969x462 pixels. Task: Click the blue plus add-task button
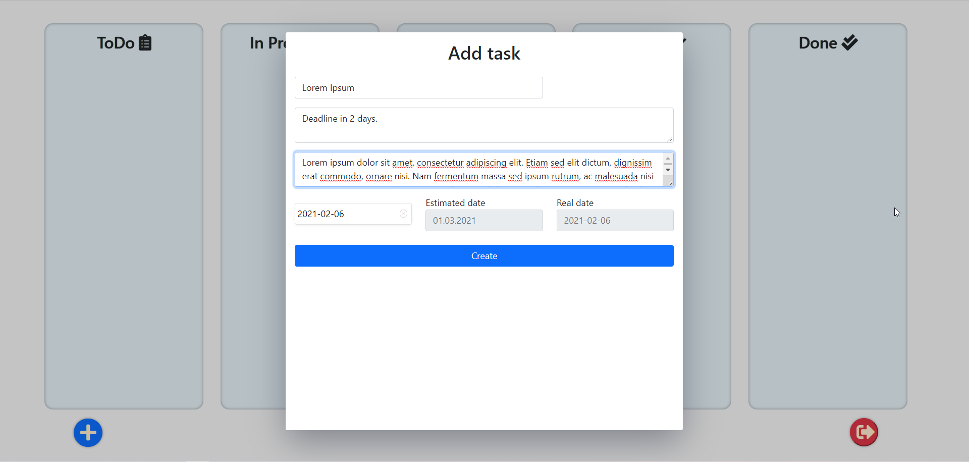click(88, 433)
